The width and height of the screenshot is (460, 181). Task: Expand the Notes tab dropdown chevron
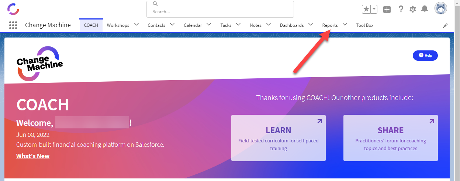coord(269,25)
